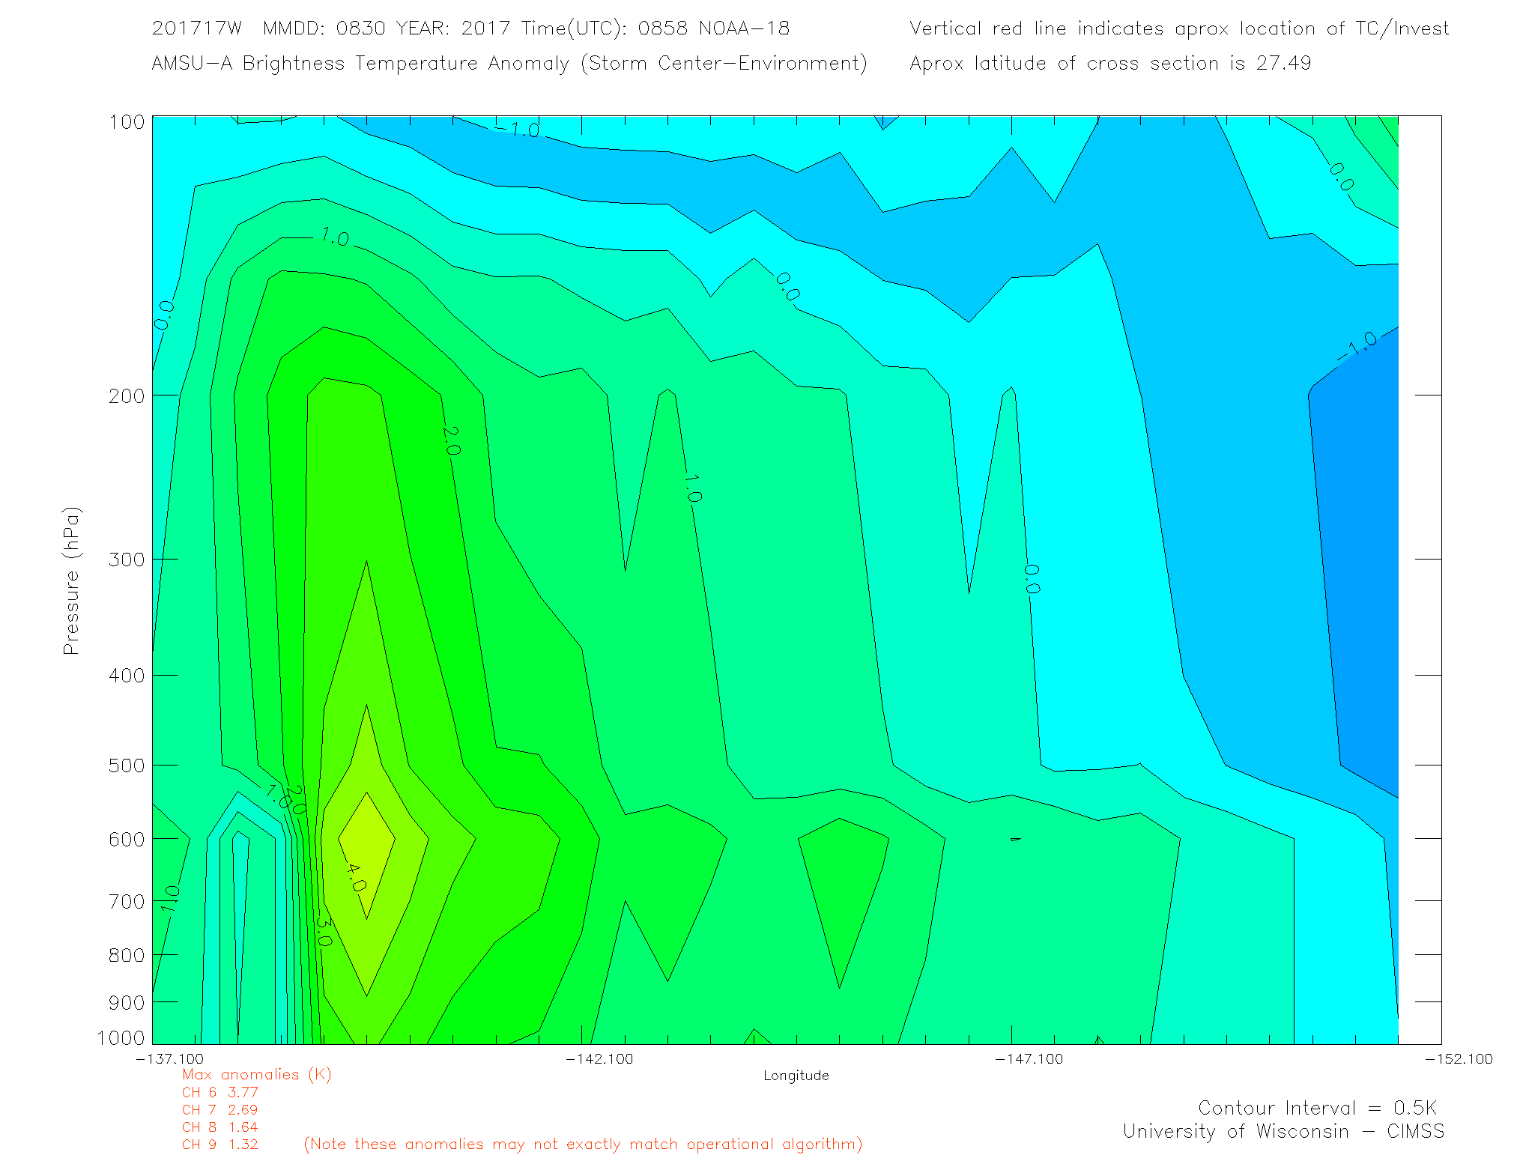The width and height of the screenshot is (1517, 1161).
Task: Click the 3.0 contour label
Action: (323, 932)
